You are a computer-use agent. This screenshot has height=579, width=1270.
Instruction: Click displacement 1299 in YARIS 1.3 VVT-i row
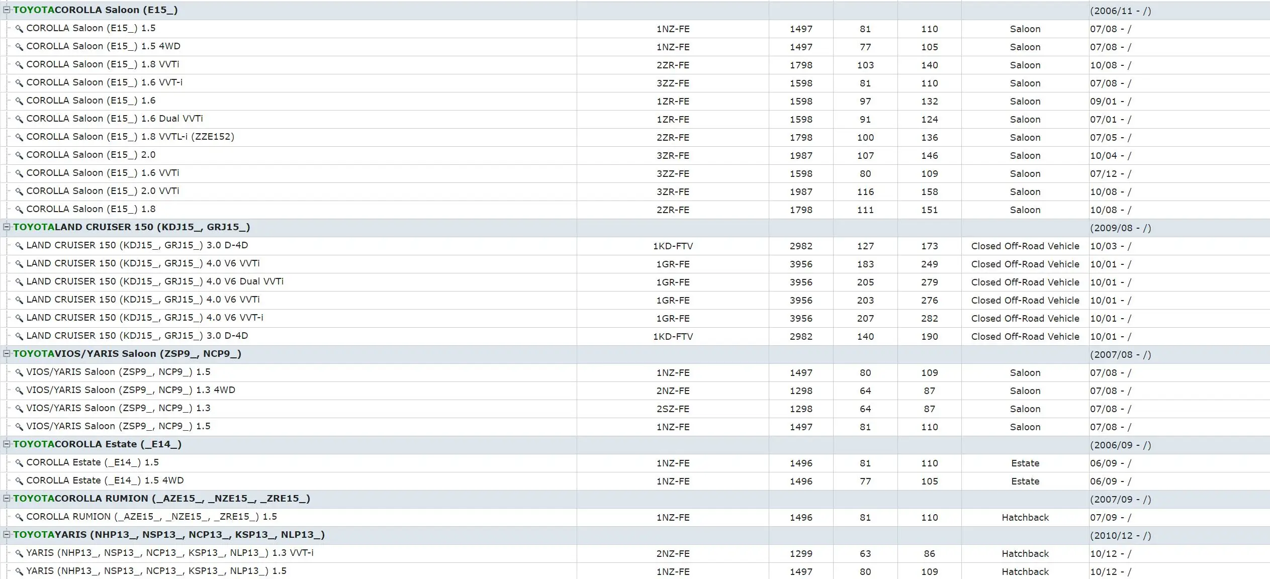click(801, 554)
